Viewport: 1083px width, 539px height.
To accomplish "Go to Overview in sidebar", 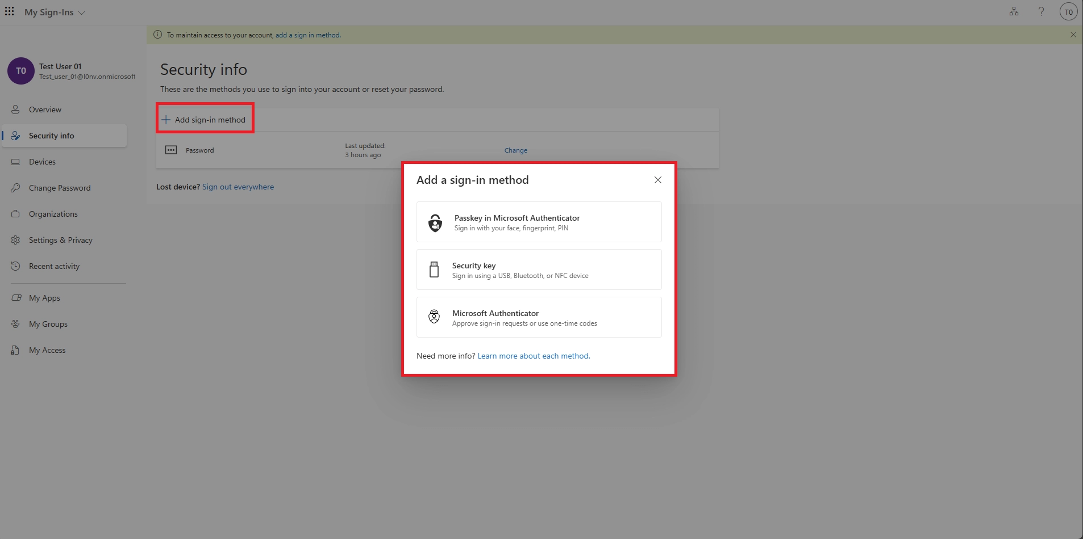I will point(45,110).
